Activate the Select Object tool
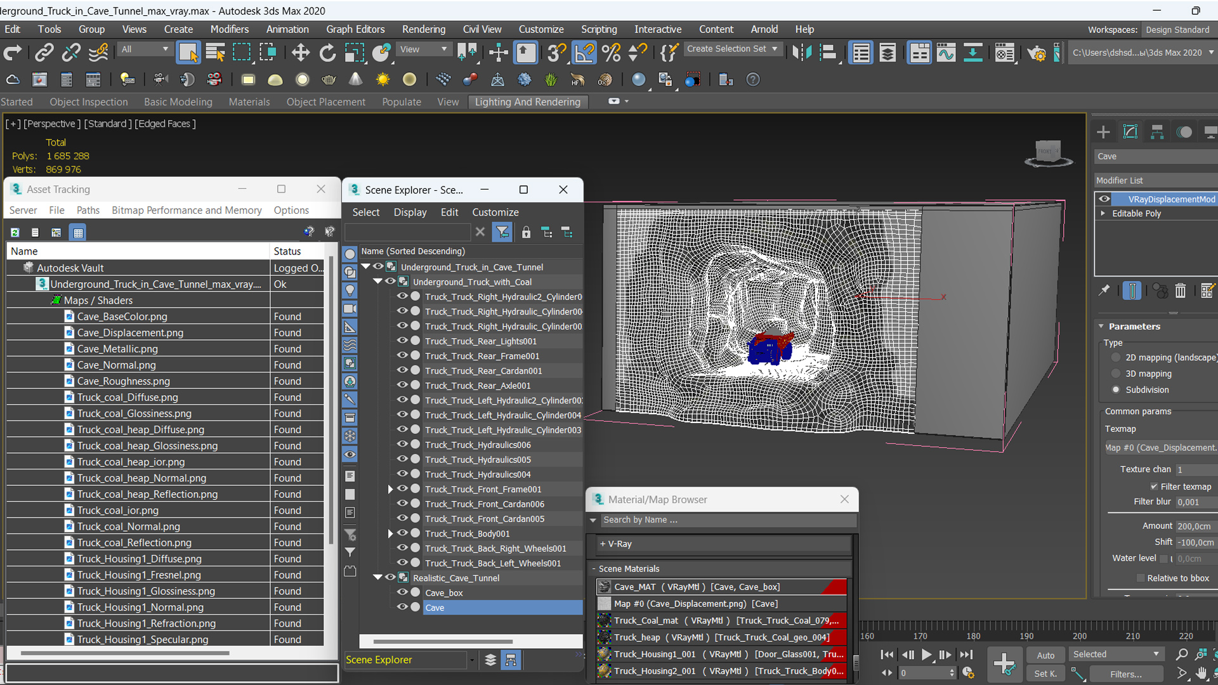Image resolution: width=1218 pixels, height=685 pixels. click(188, 53)
